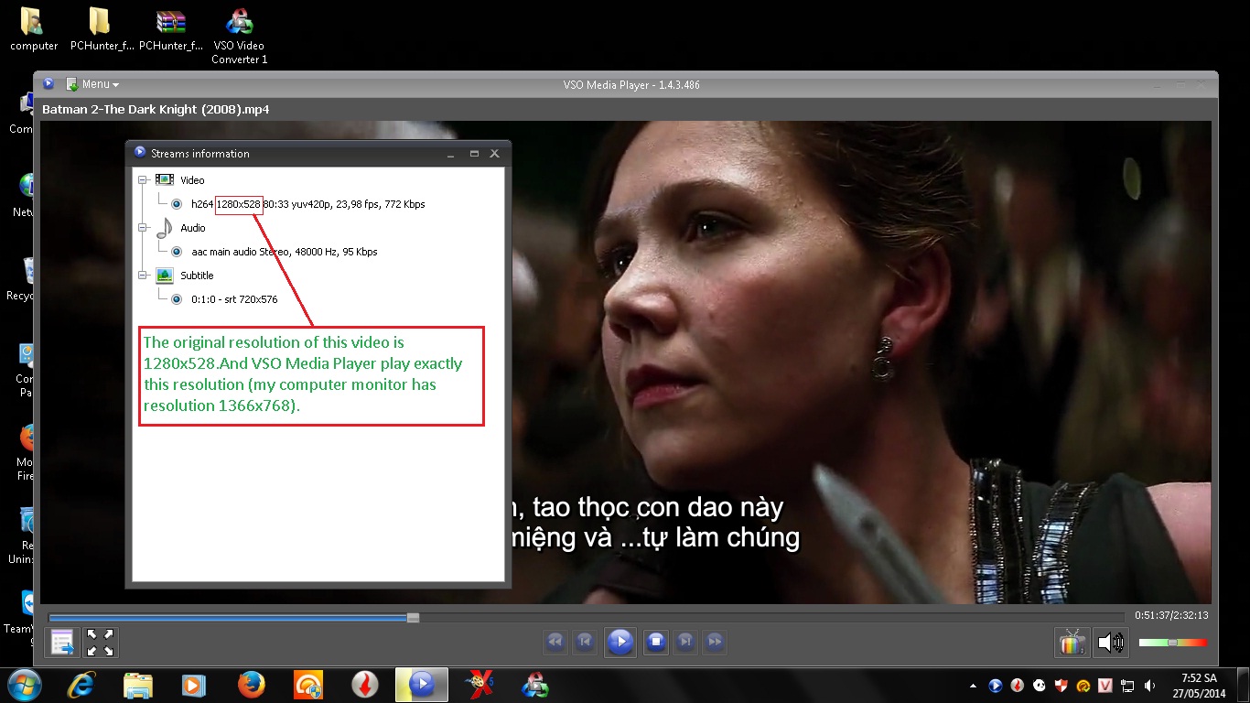Click the Video filmstrip icon in stream tree
Viewport: 1250px width, 703px height.
coord(165,180)
